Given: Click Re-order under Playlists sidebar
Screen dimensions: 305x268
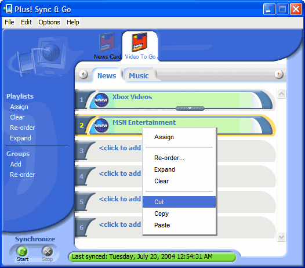Looking at the screenshot, I should point(23,128).
